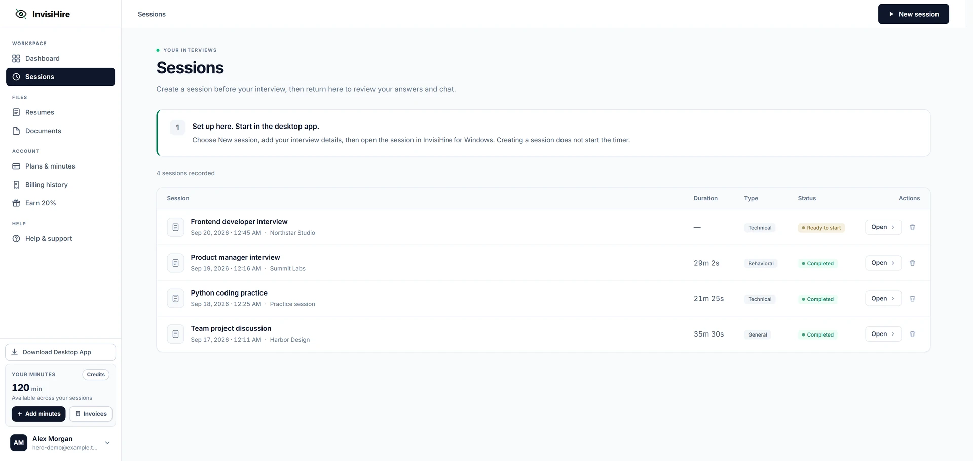View Billing history
Screen dimensions: 973x461
pos(60,185)
